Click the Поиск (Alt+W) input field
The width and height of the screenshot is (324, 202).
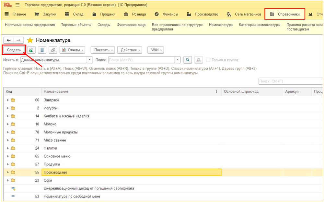click(x=141, y=60)
